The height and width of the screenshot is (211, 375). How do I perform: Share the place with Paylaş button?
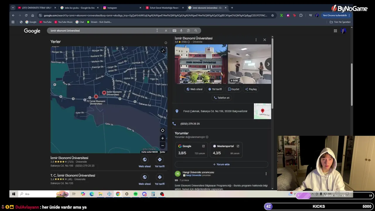251,89
